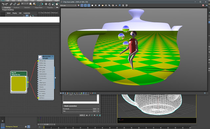Viewport: 210px width, 129px height.
Task: Load an image using folder icon in frame buffer
Action: tap(103, 6)
